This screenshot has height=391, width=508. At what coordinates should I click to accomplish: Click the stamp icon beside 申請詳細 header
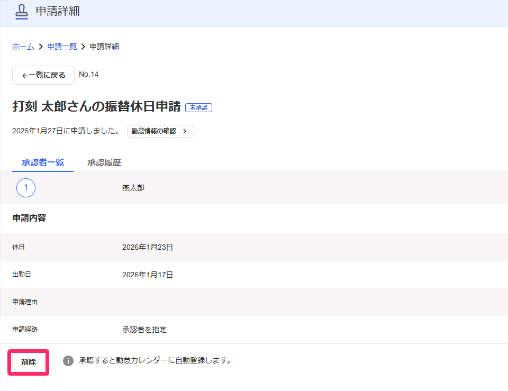(22, 12)
